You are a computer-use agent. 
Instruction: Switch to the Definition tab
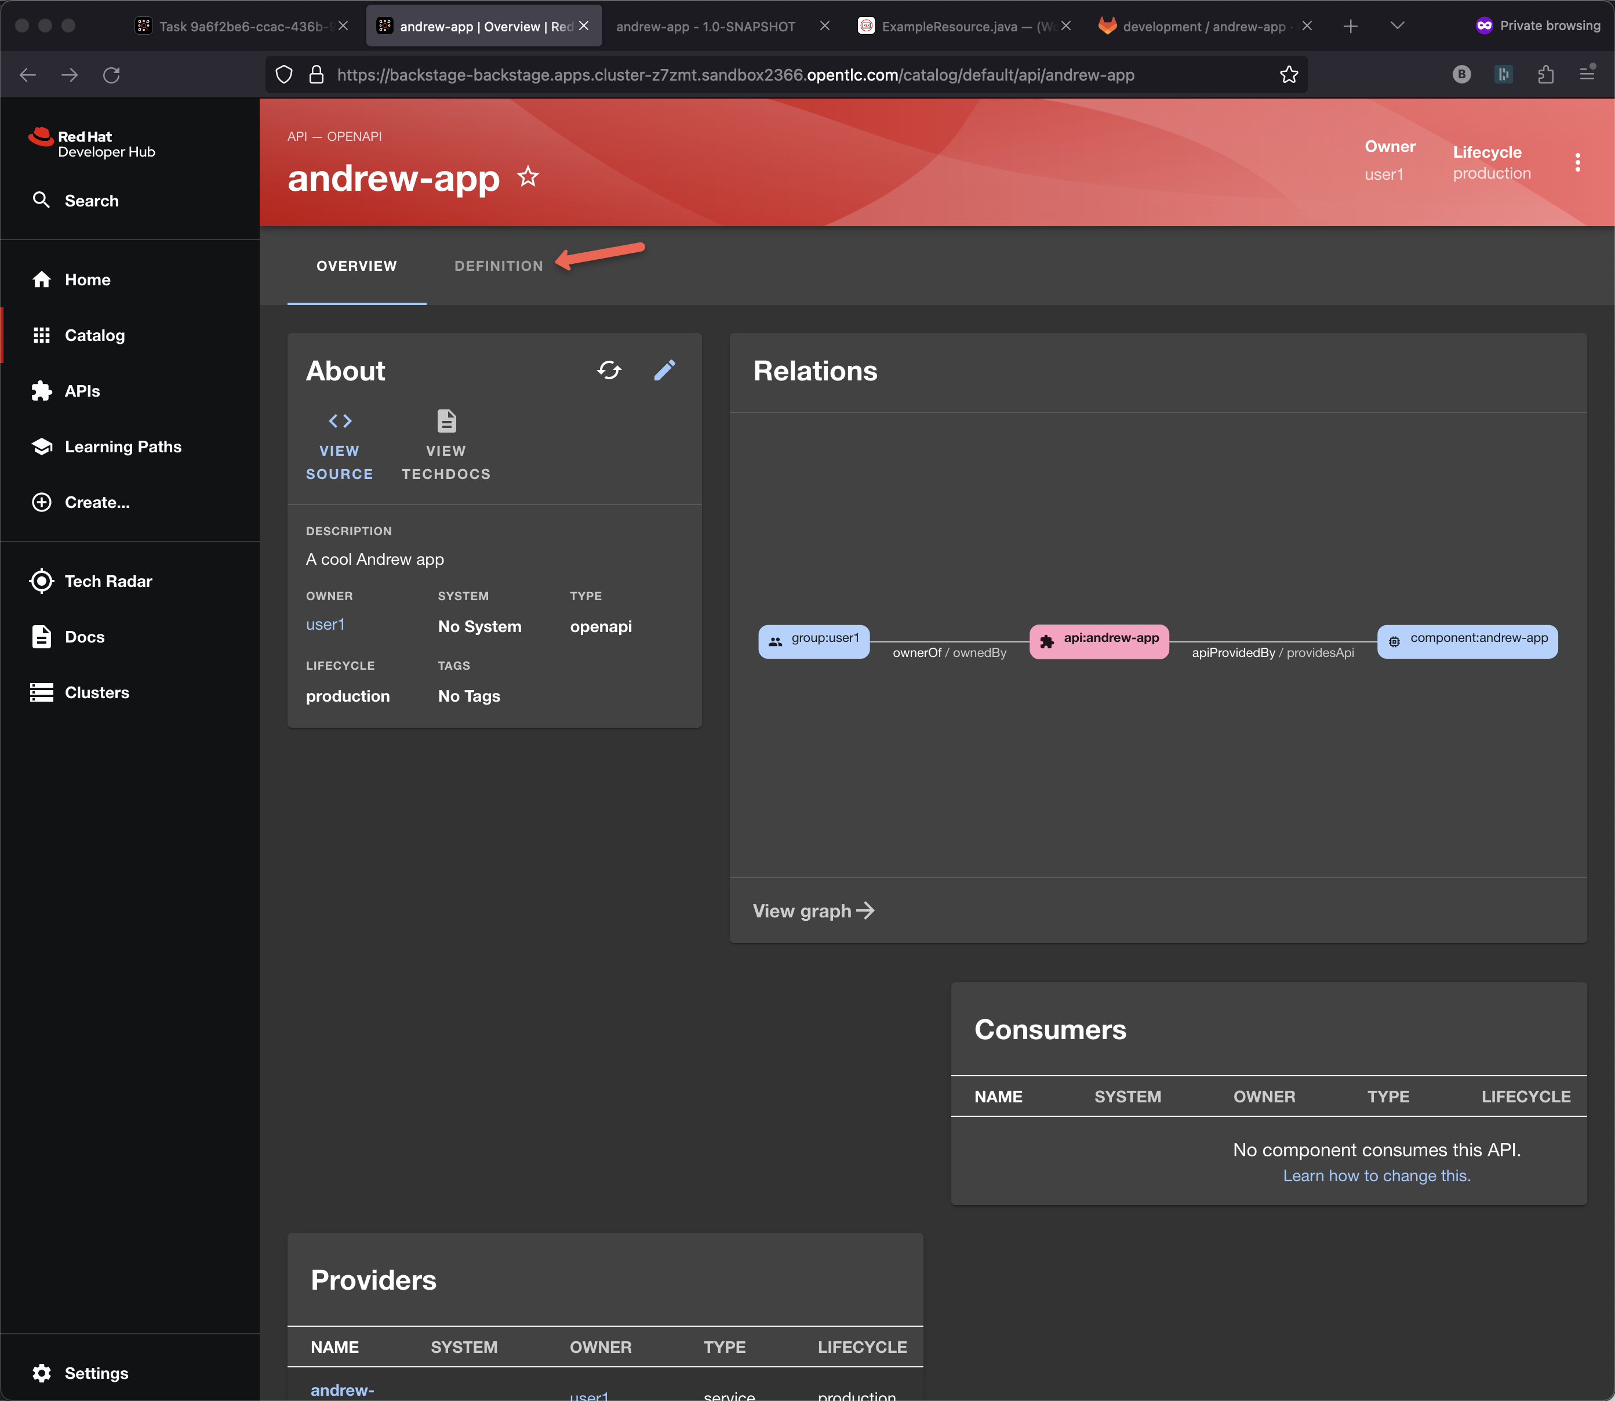(x=499, y=266)
